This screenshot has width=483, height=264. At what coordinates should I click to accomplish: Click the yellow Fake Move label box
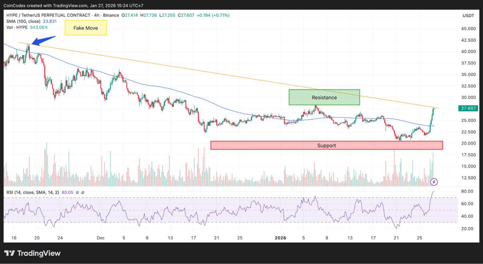pyautogui.click(x=86, y=28)
